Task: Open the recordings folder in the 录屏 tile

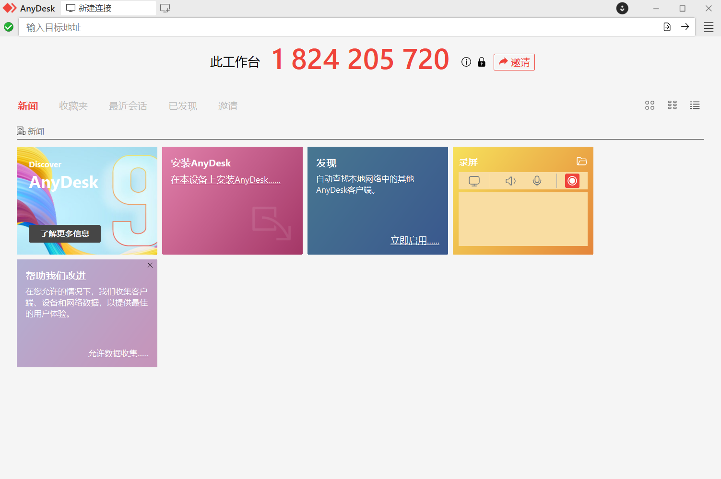Action: tap(582, 162)
